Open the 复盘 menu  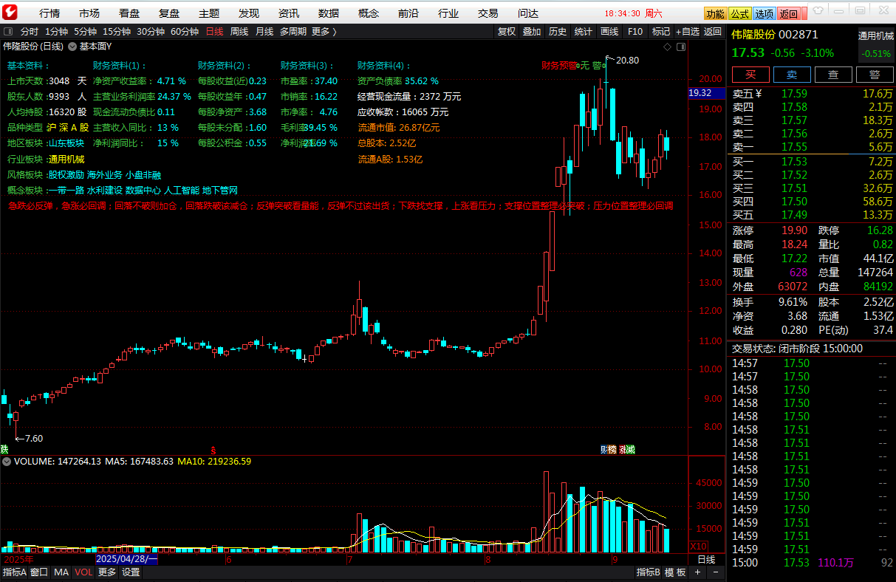(x=169, y=13)
